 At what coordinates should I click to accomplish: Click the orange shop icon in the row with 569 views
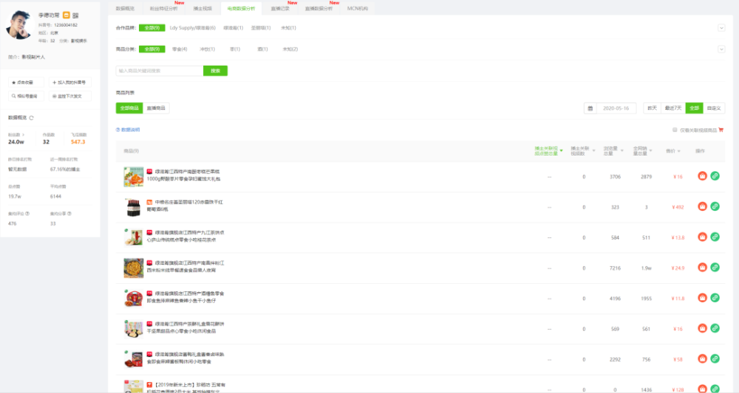point(702,328)
